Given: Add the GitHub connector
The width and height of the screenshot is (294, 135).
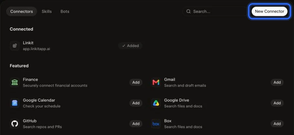Looking at the screenshot, I should point(136,124).
